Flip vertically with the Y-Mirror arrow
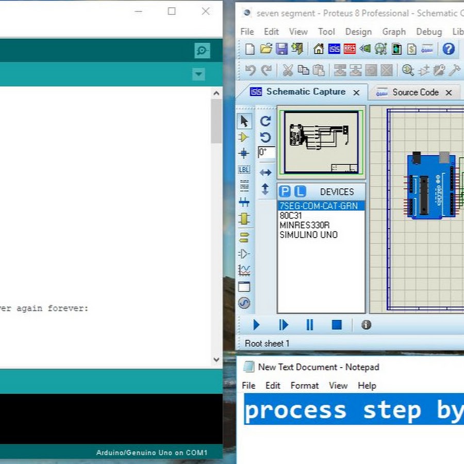Image resolution: width=464 pixels, height=464 pixels. point(265,189)
